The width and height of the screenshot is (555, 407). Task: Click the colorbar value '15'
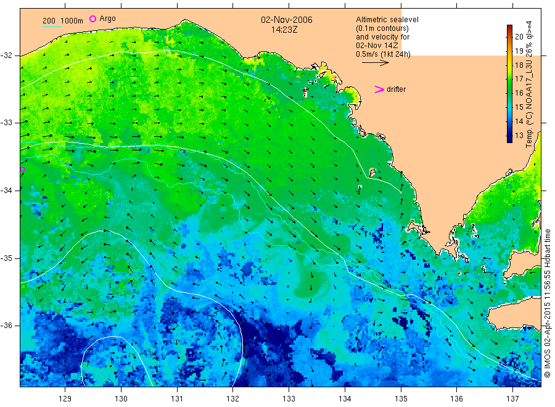[x=519, y=107]
